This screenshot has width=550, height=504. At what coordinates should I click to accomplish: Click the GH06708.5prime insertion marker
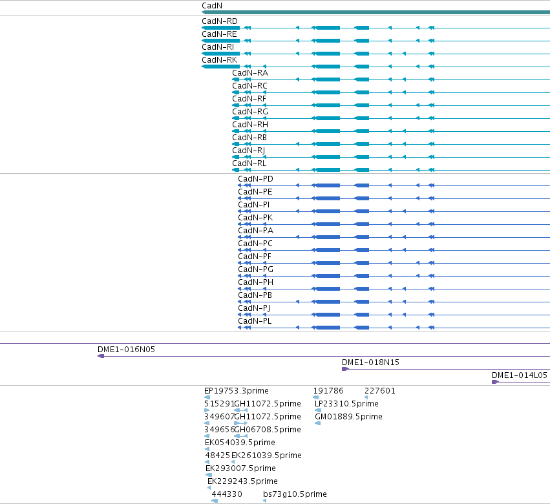coord(240,436)
